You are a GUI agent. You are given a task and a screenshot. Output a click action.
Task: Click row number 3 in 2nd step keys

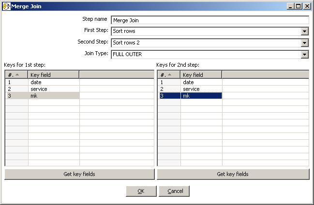point(169,96)
